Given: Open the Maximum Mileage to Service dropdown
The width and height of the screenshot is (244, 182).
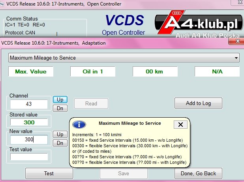Looking at the screenshot, I should [x=124, y=58].
